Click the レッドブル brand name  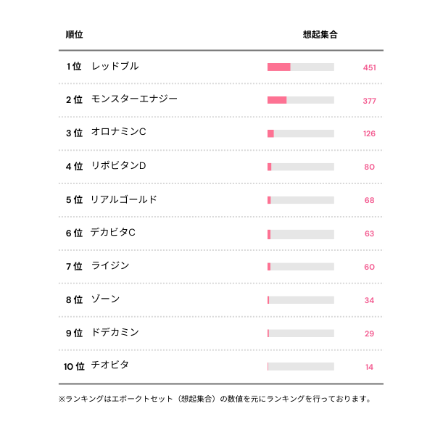[115, 66]
